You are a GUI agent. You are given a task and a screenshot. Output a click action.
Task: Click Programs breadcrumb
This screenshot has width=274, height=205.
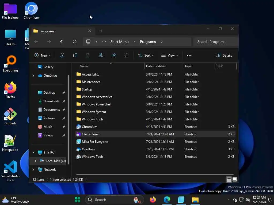148,42
